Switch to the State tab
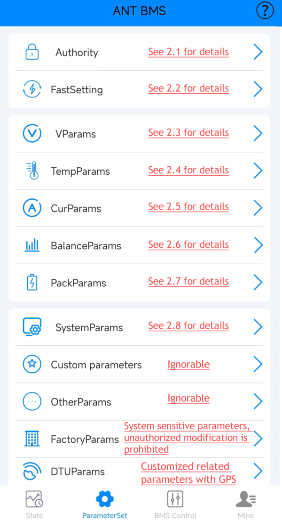The image size is (282, 521). click(x=34, y=504)
